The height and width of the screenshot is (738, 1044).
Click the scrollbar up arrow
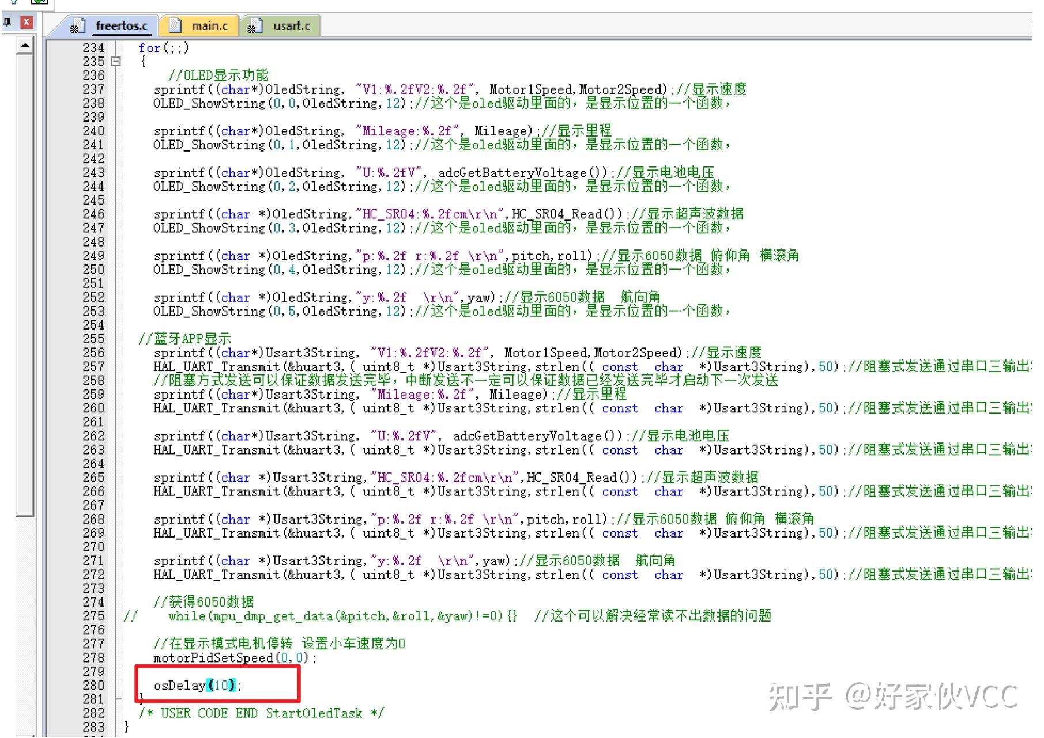click(x=24, y=44)
